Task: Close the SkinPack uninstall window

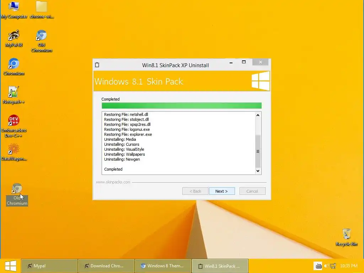Action: click(261, 62)
